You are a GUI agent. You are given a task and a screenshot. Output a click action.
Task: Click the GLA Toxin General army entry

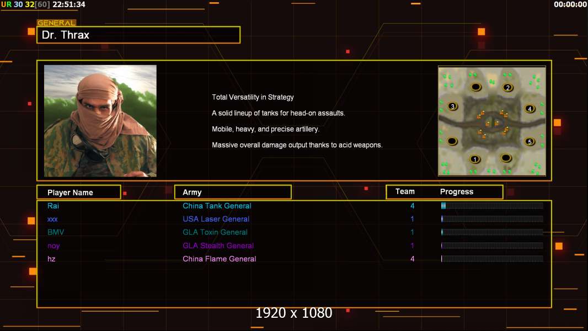pos(215,232)
